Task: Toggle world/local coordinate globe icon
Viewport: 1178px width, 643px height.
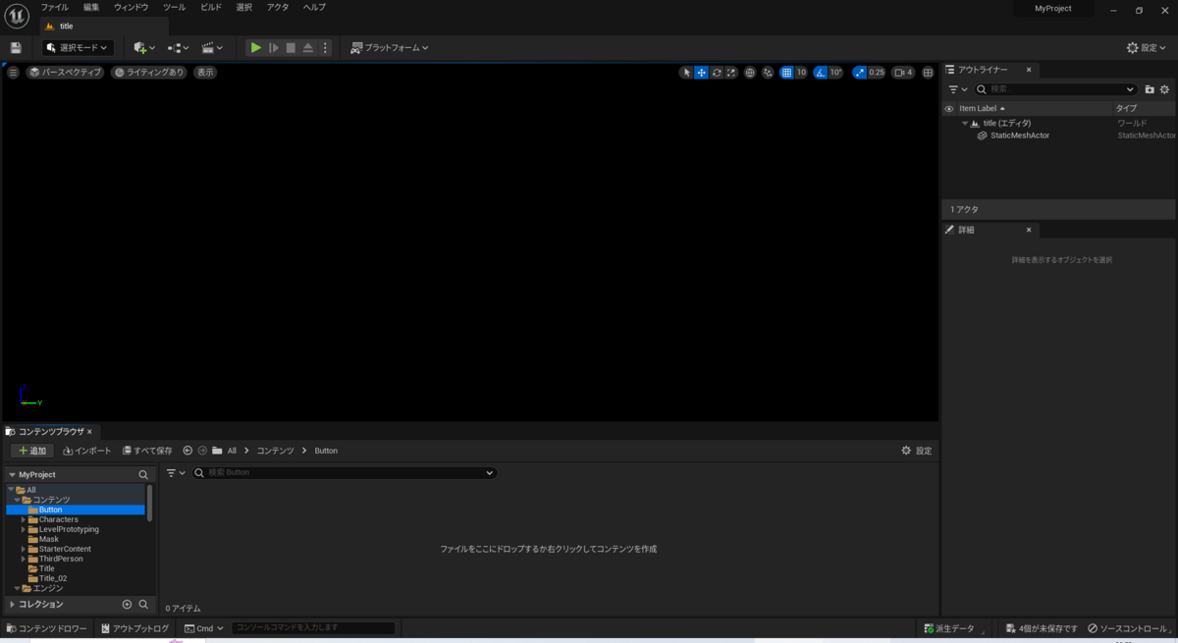Action: [x=750, y=73]
